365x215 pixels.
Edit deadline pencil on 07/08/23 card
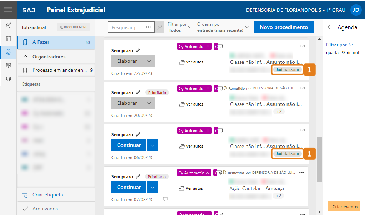[138, 176]
